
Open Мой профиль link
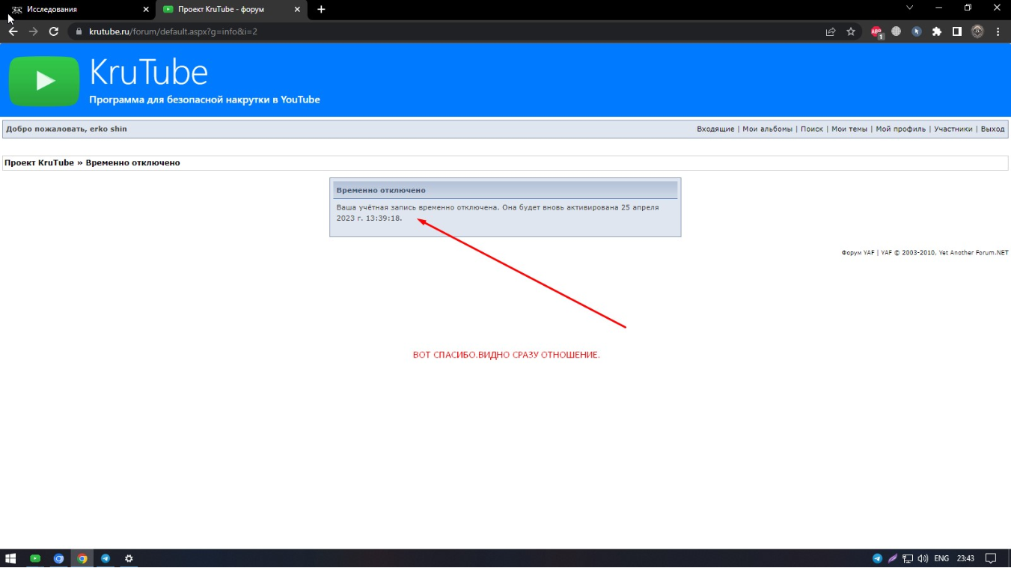pyautogui.click(x=901, y=129)
